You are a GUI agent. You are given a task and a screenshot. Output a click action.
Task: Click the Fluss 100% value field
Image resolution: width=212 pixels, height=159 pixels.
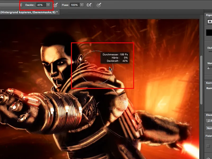pos(74,5)
